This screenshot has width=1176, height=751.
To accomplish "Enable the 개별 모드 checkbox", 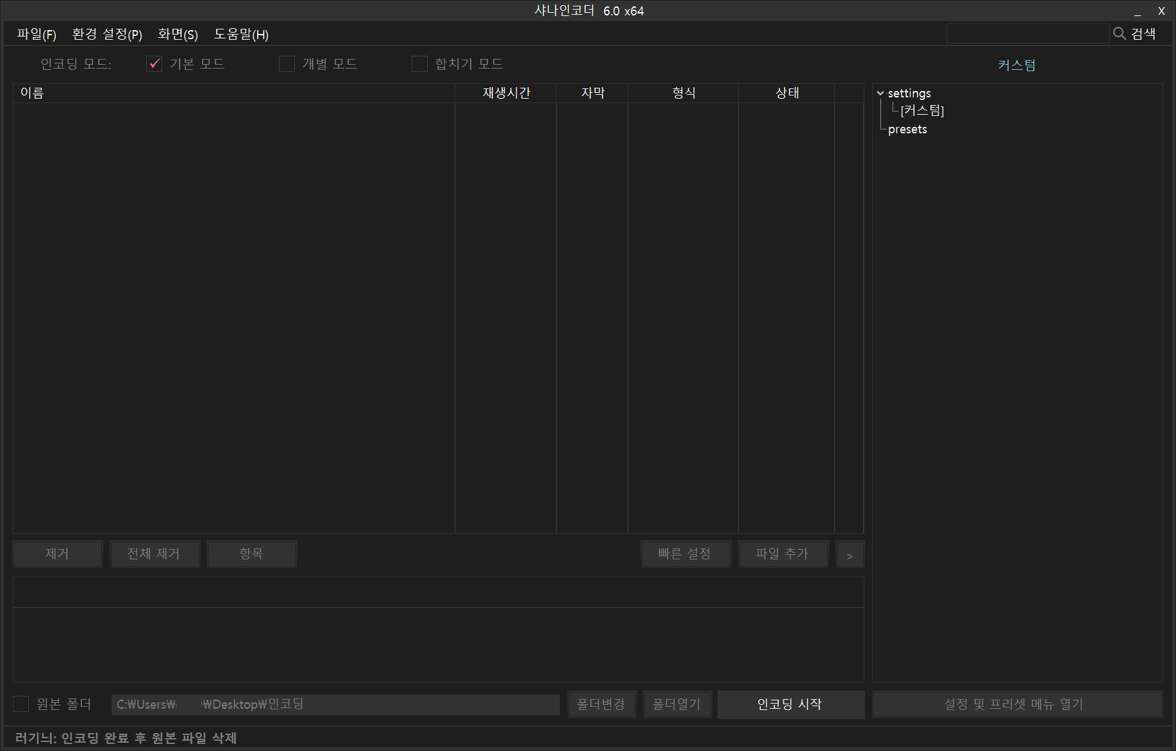I will click(287, 63).
